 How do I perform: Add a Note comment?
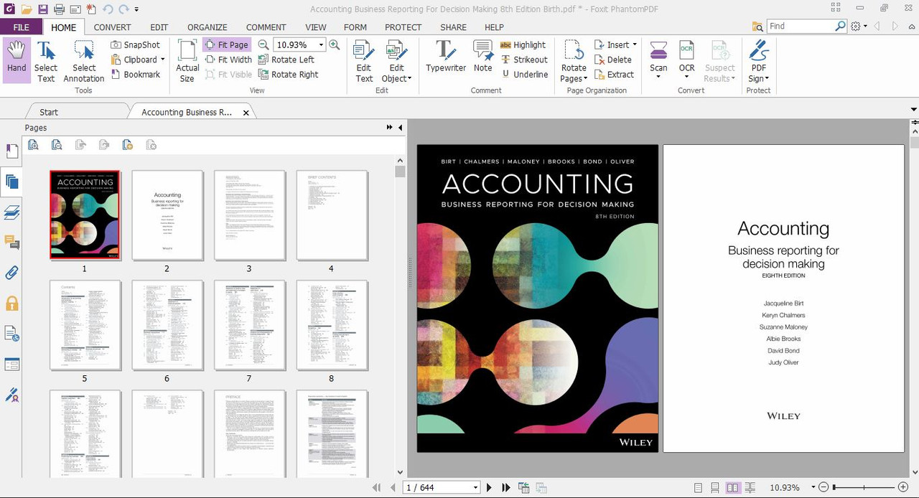(x=483, y=57)
